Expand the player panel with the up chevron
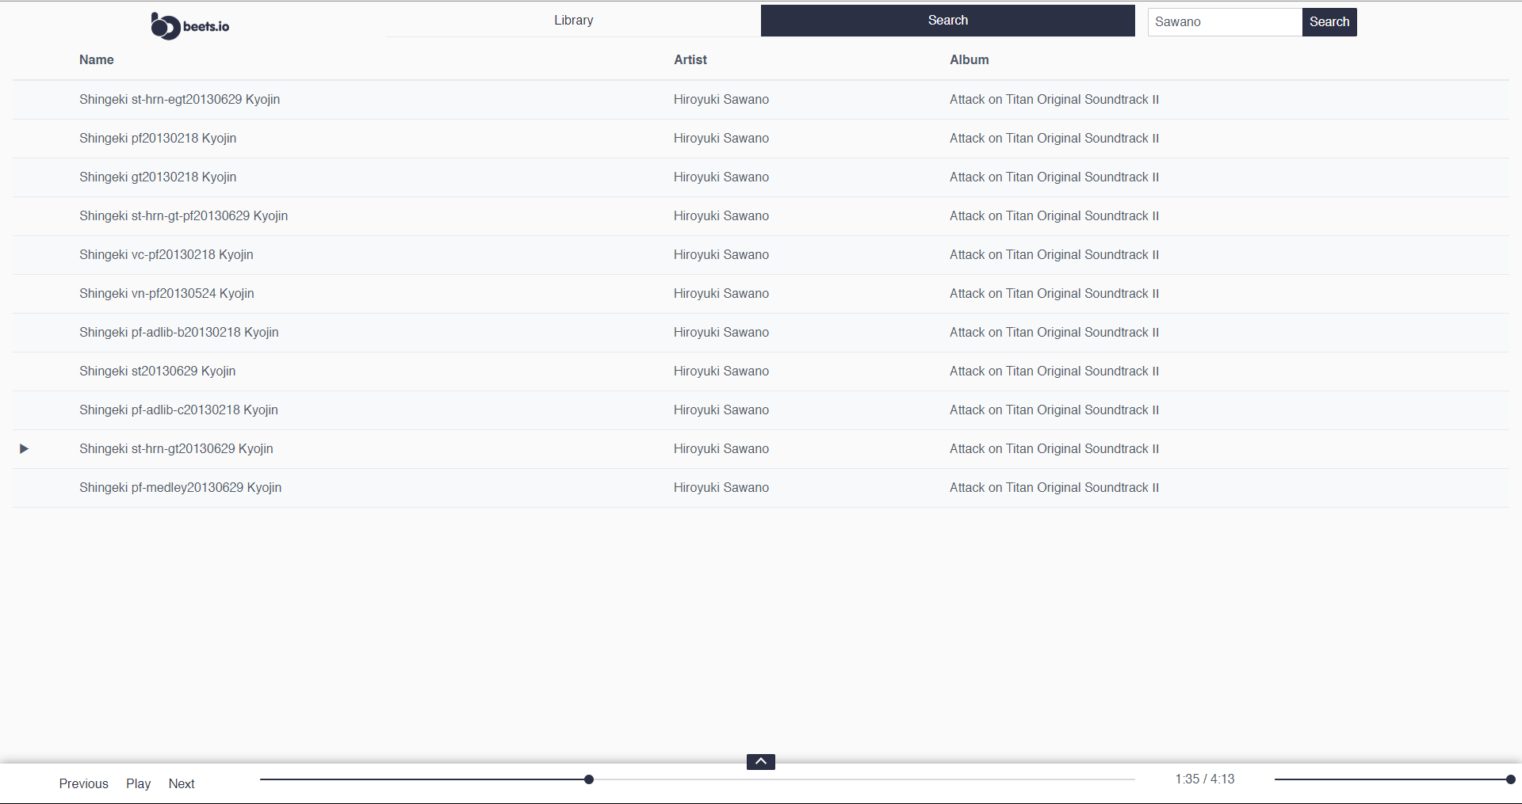 pos(761,762)
